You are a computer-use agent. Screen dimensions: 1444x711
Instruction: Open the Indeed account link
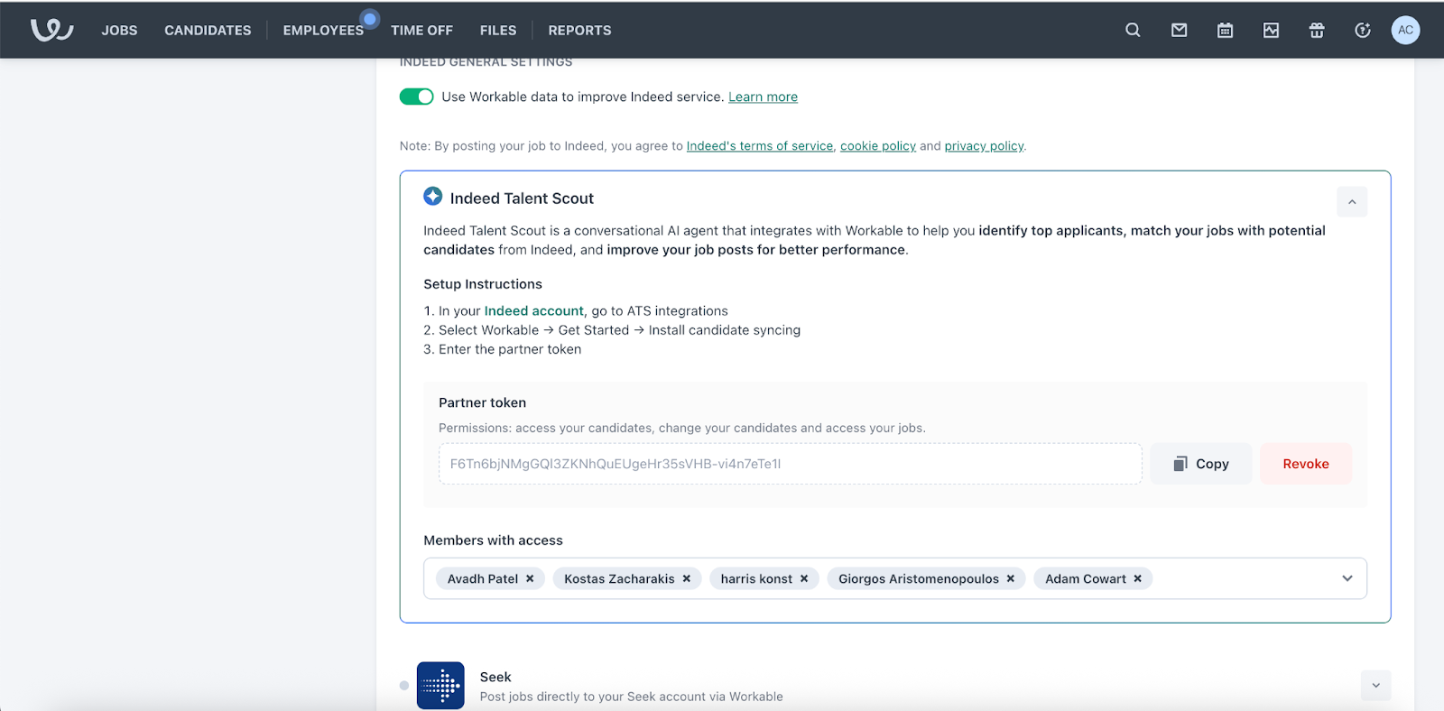click(x=534, y=310)
